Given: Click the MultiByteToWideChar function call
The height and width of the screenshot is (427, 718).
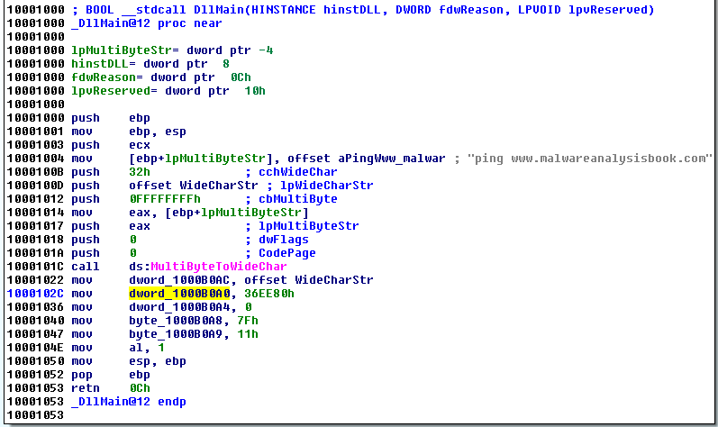Looking at the screenshot, I should (x=219, y=267).
